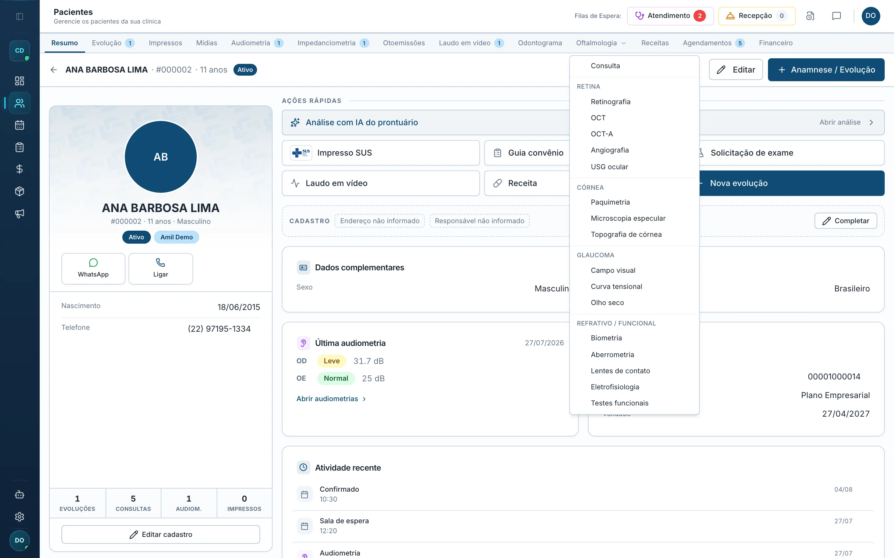This screenshot has height=558, width=894.
Task: Open the settings gear in sidebar
Action: point(20,517)
